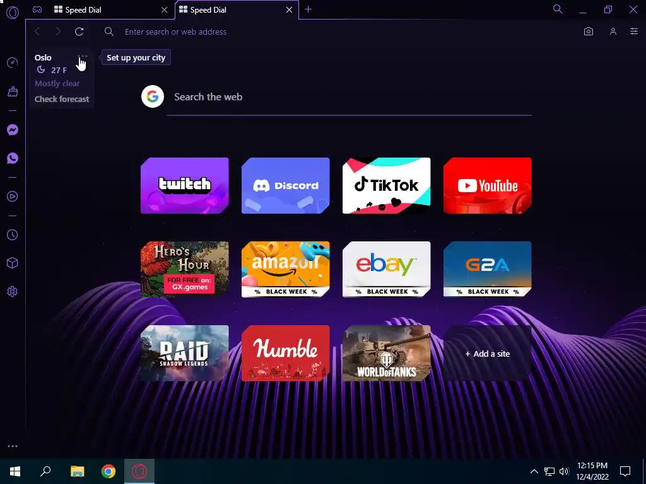Open the eBay speed dial tile
The height and width of the screenshot is (484, 646).
[387, 270]
